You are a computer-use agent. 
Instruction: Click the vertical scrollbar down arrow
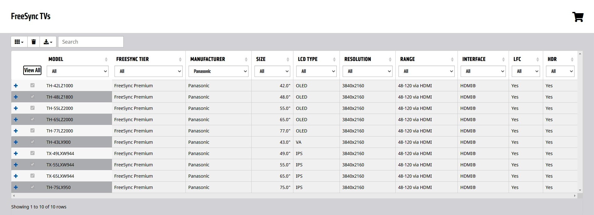(x=580, y=190)
